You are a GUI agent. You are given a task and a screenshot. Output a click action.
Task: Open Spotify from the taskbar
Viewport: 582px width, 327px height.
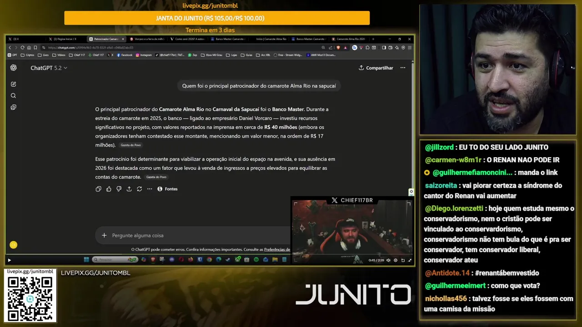[256, 259]
